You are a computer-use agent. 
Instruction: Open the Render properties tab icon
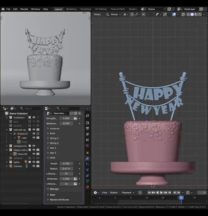click(x=88, y=123)
